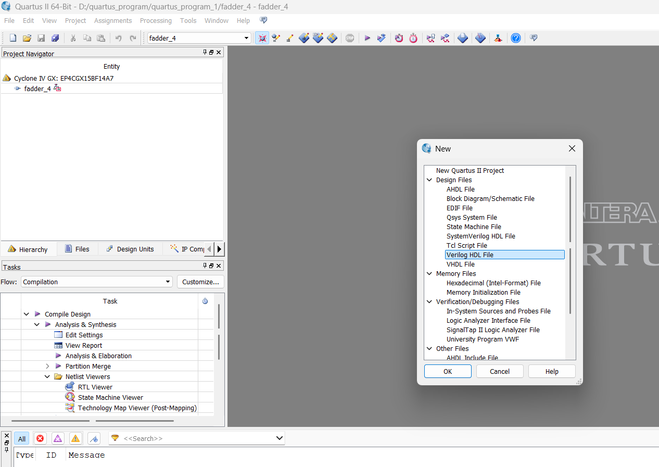The height and width of the screenshot is (467, 659).
Task: Click the Copy icon in toolbar
Action: point(87,38)
